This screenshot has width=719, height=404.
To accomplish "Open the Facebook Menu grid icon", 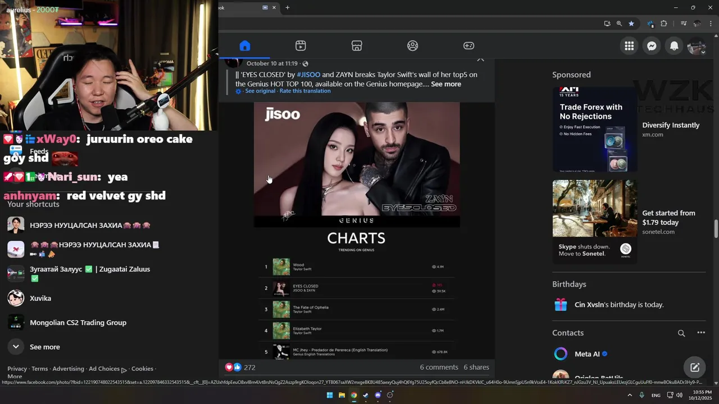I will click(629, 46).
